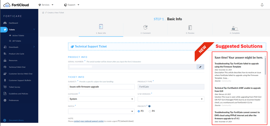This screenshot has height=126, width=270.
Task: Open the Services dropdown menu
Action: (x=46, y=5)
